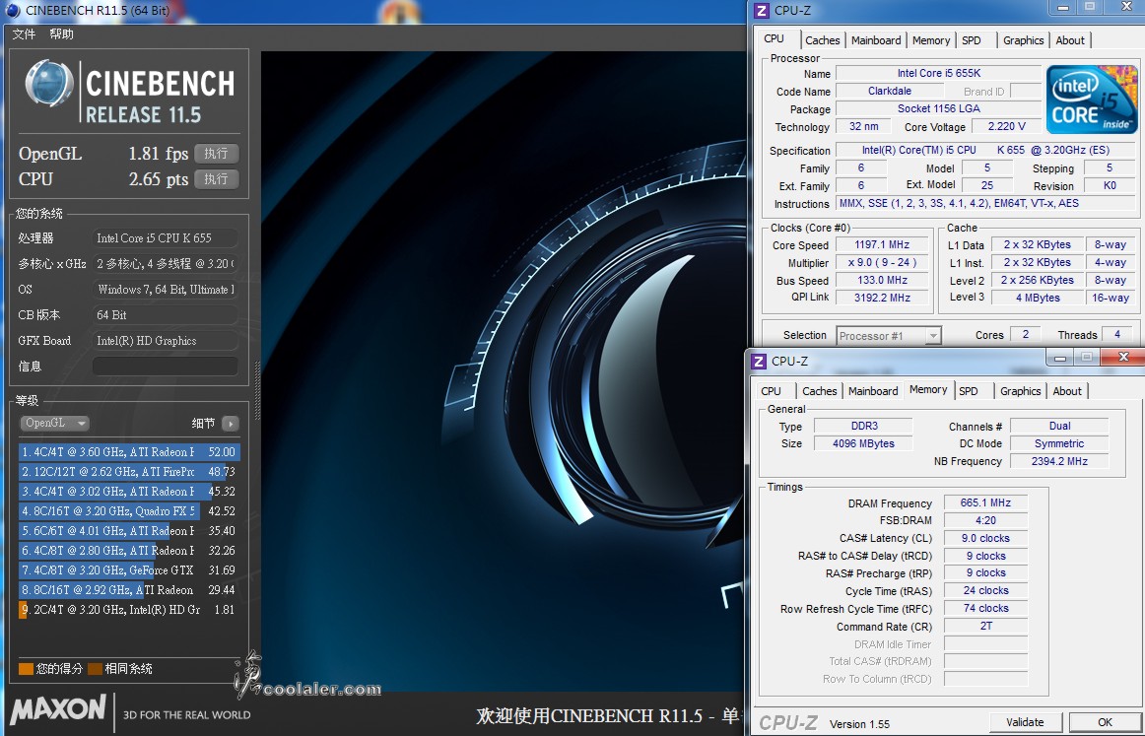This screenshot has height=736, width=1145.
Task: Select ranking row 7 GeForce GTX
Action: click(x=129, y=570)
